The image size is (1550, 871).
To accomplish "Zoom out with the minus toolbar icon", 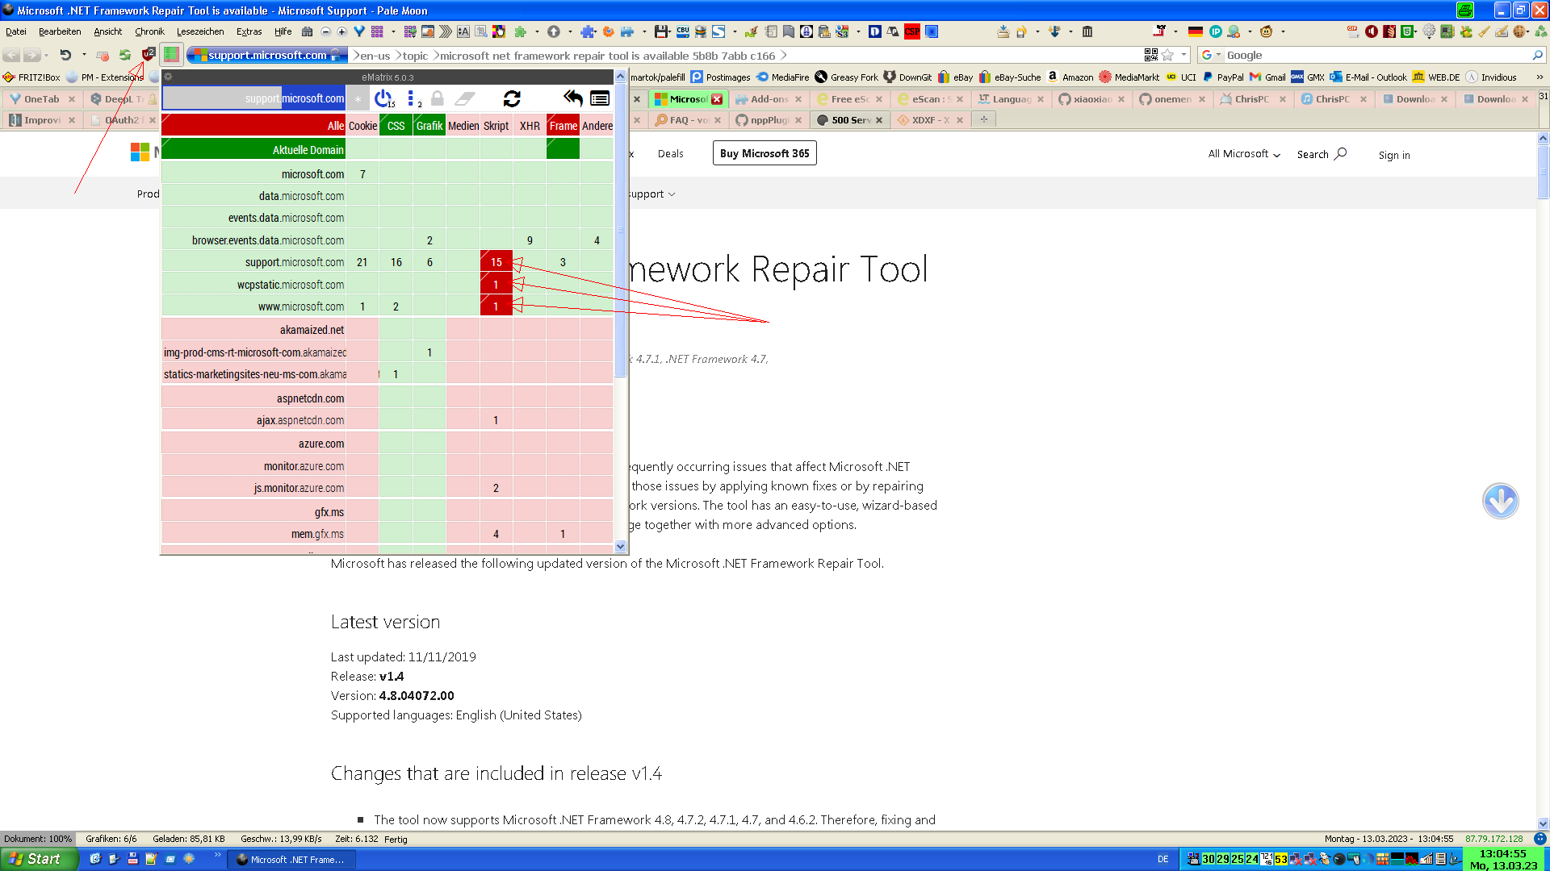I will (325, 31).
